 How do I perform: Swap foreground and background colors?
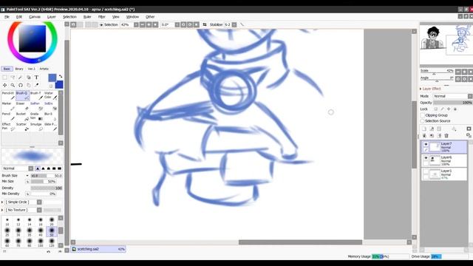pos(61,77)
